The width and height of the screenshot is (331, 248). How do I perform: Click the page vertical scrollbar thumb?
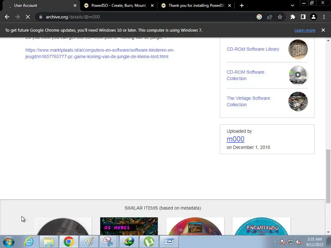click(x=328, y=176)
